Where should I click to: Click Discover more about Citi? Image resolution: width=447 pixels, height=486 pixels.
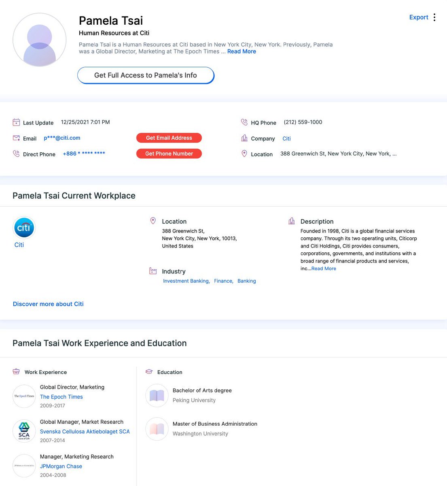coord(48,304)
